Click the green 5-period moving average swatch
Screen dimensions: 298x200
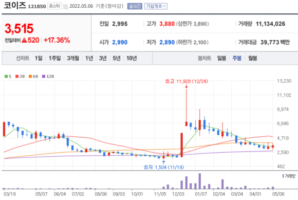tap(6, 77)
